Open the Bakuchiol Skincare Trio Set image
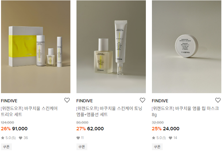Image resolution: width=222 pixels, height=161 pixels. [x=36, y=47]
